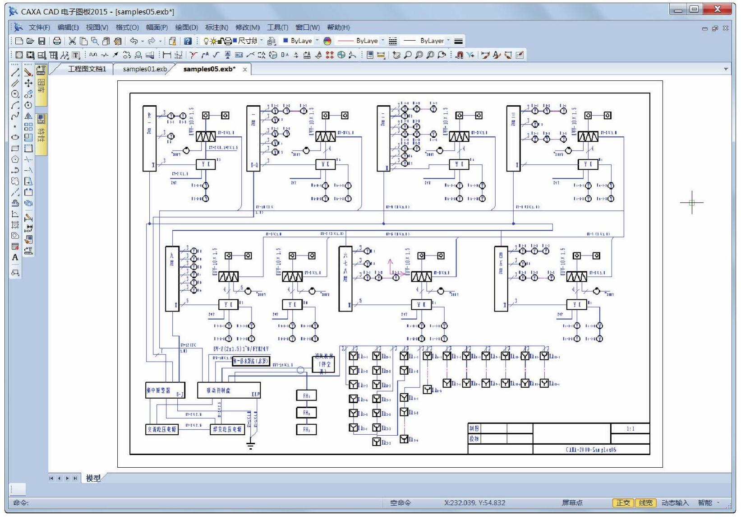The image size is (741, 521).
Task: Select the Move (translate) tool
Action: tap(28, 83)
